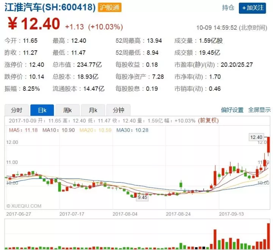Click the 总市值 234.77亿 value
Image resolution: width=273 pixels, height=250 pixels.
coord(89,65)
